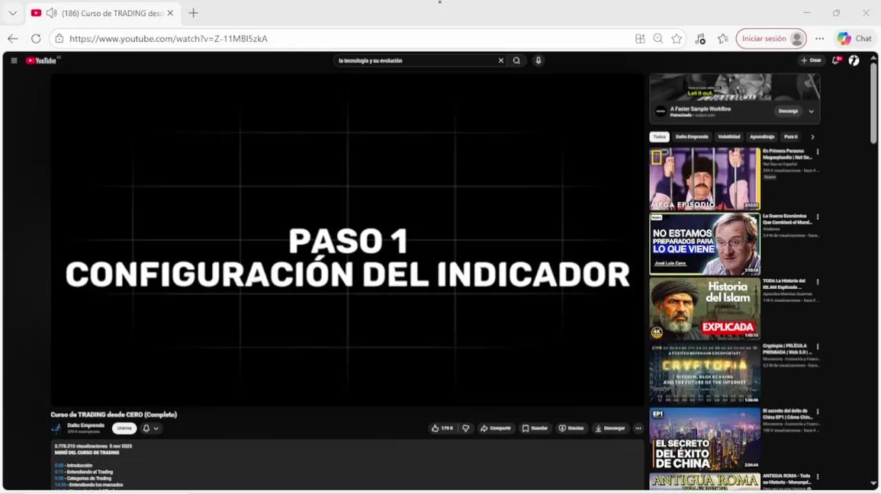Click the YouTube search magnifier button
Image resolution: width=881 pixels, height=494 pixels.
click(x=517, y=60)
